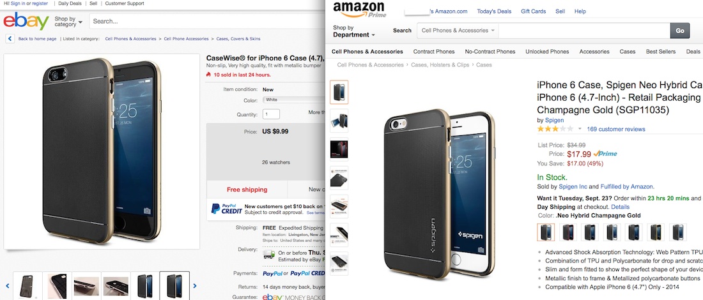Open the Shop by Department menu on Amazon
703x300 pixels.
click(x=354, y=31)
